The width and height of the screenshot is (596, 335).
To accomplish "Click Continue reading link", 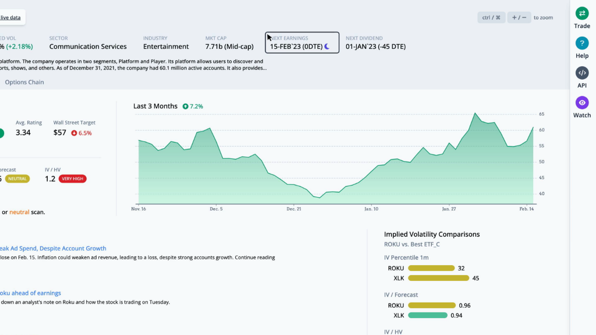I will (x=254, y=257).
